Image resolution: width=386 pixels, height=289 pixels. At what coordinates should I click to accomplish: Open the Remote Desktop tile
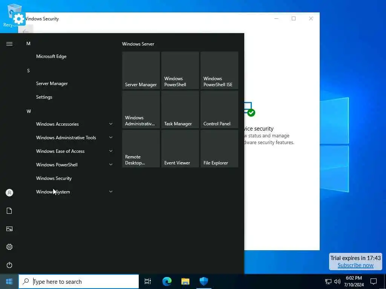[x=141, y=148]
